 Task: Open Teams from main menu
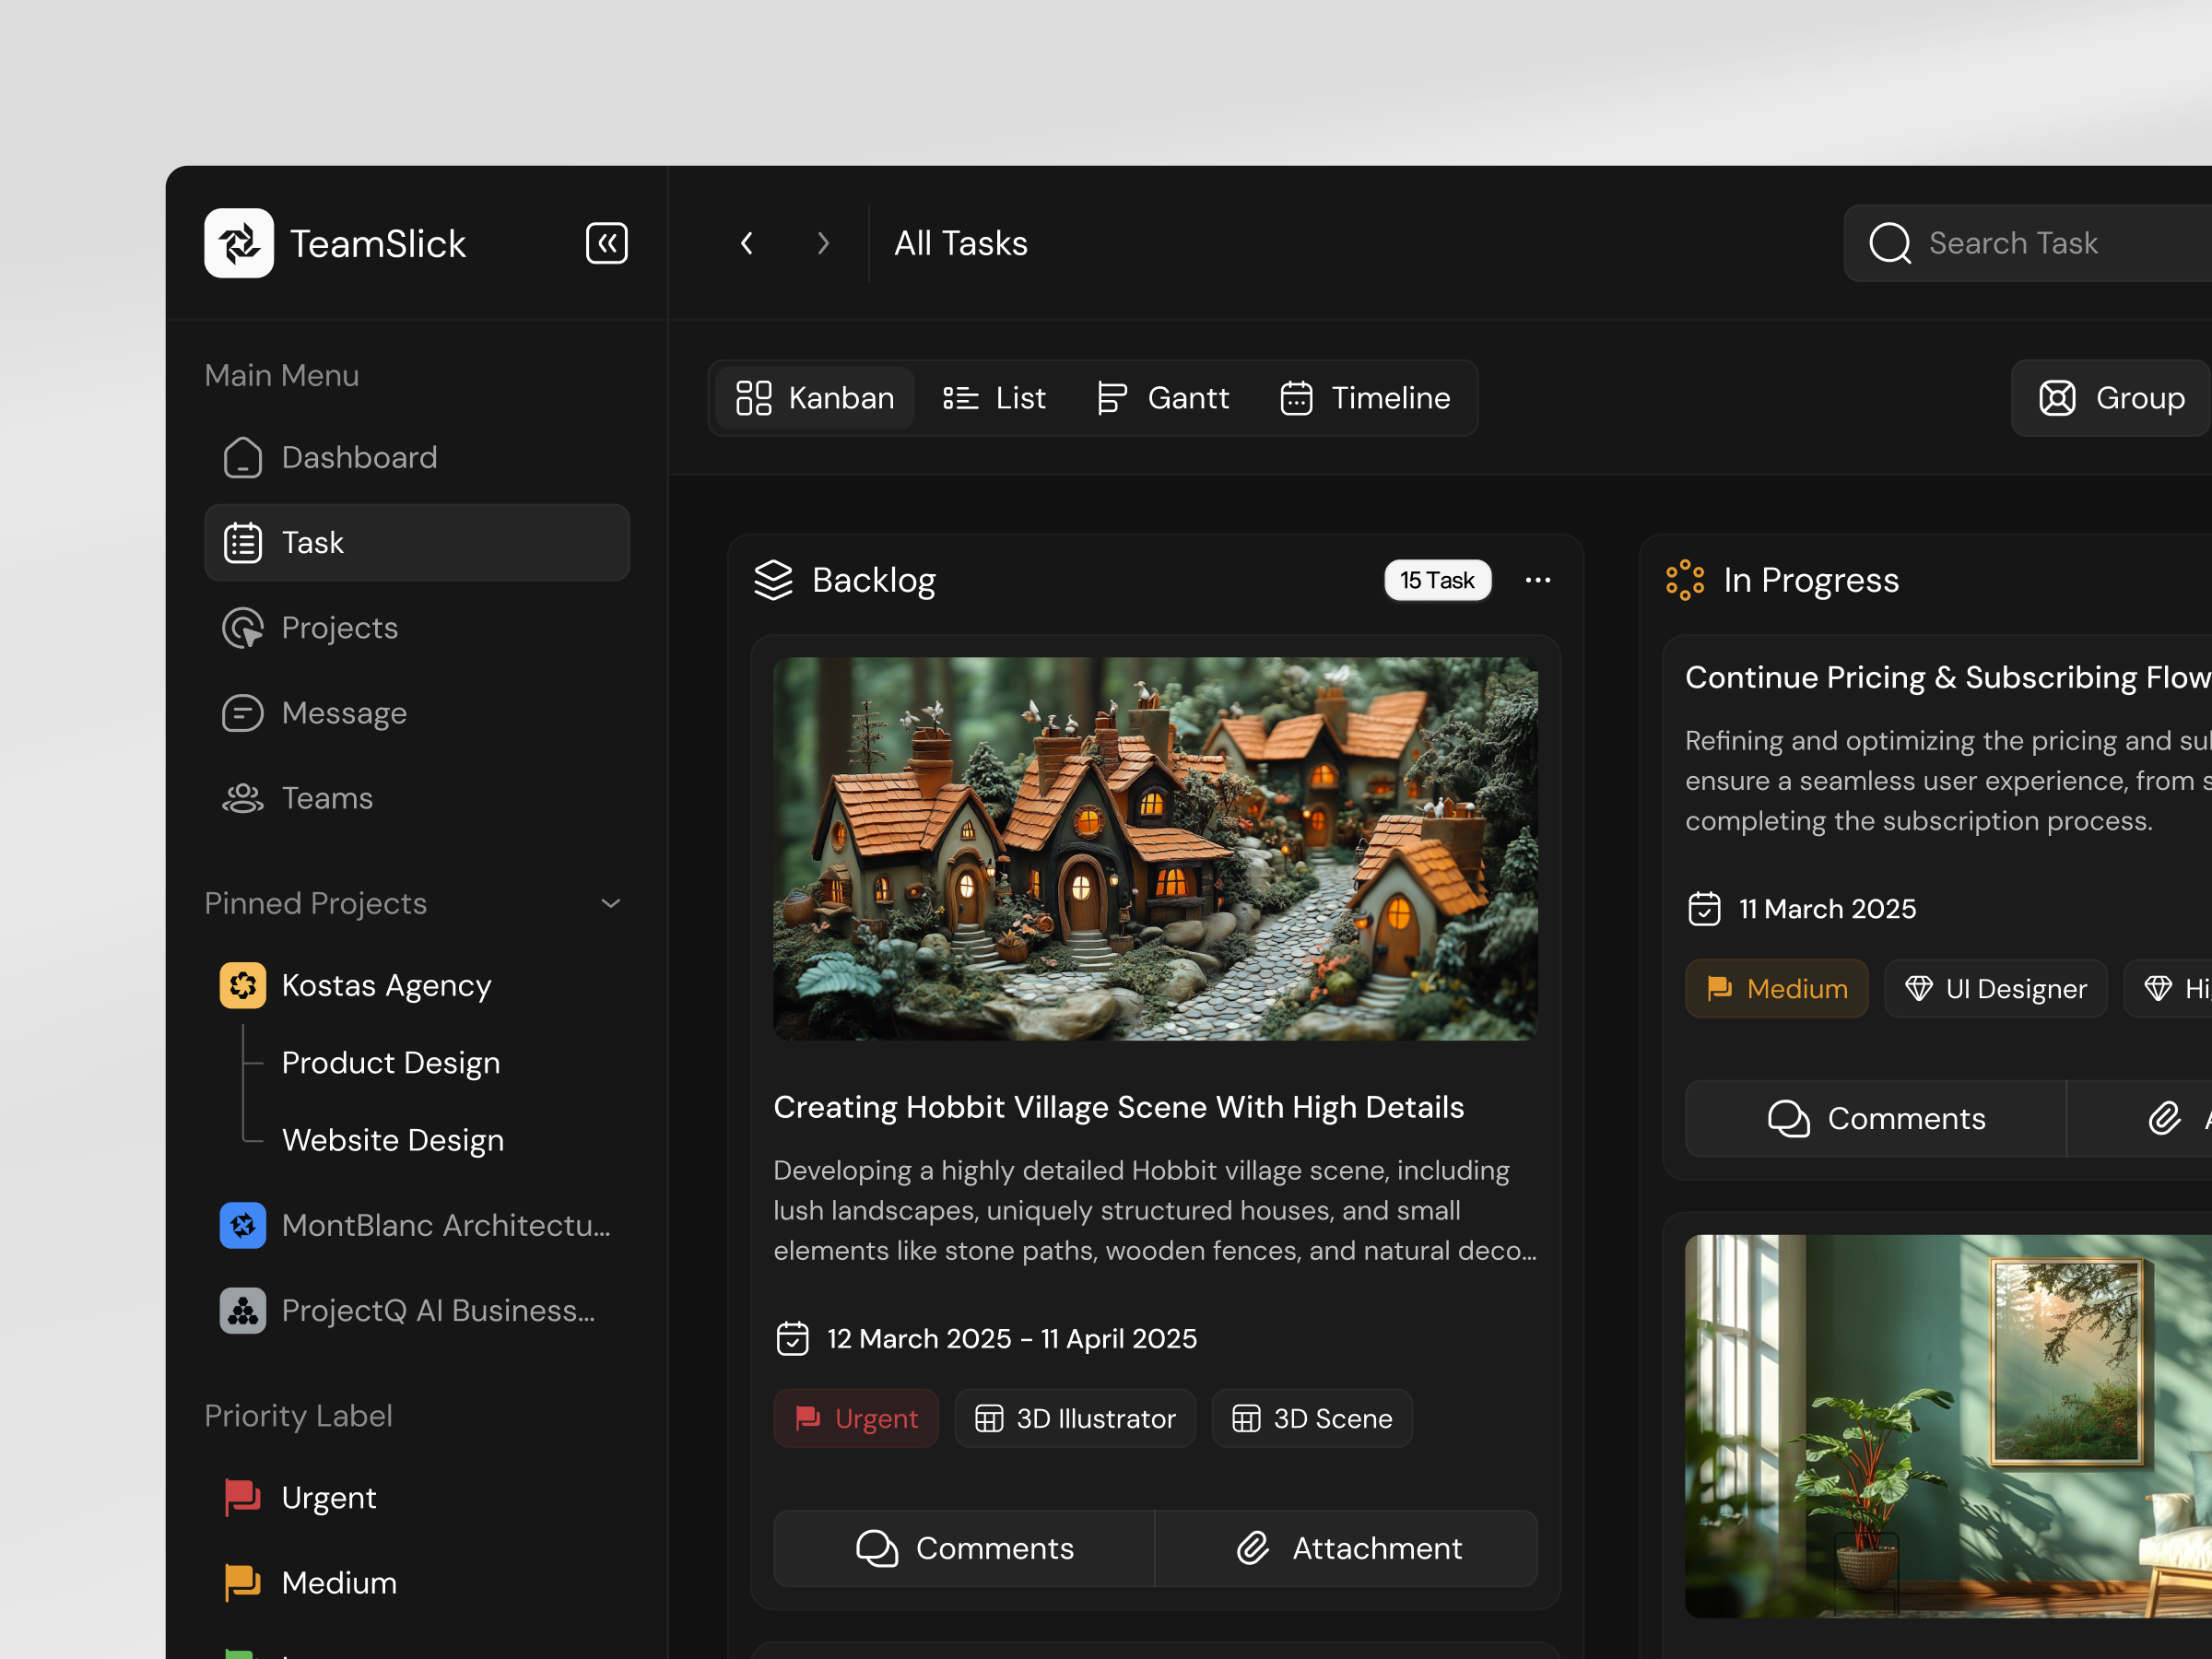[x=417, y=797]
